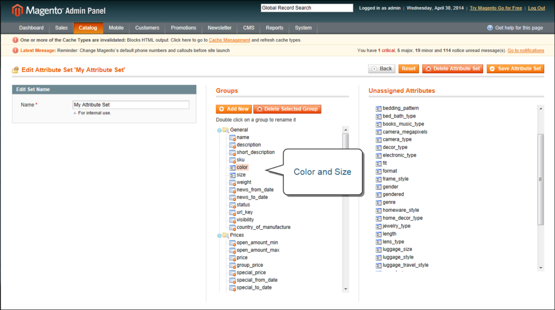Screen dimensions: 555x310
Task: Open the System menu
Action: coord(304,28)
